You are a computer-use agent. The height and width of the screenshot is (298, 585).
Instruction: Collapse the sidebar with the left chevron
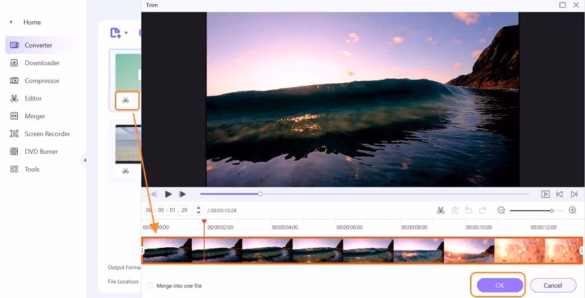(85, 161)
